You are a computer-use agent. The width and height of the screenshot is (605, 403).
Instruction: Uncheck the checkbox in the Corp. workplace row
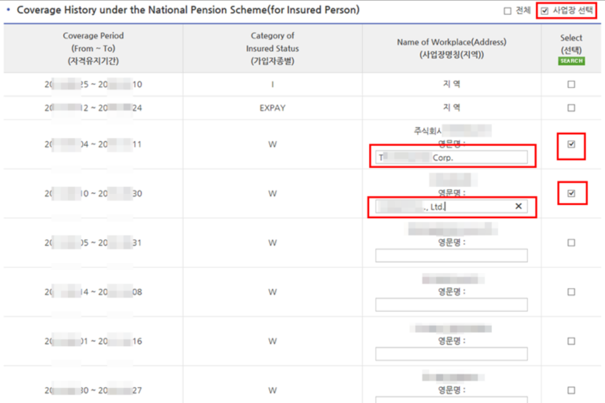click(571, 144)
